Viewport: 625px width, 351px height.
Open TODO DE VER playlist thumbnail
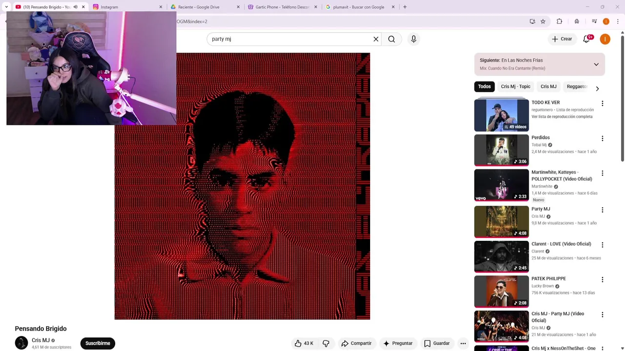pyautogui.click(x=501, y=116)
